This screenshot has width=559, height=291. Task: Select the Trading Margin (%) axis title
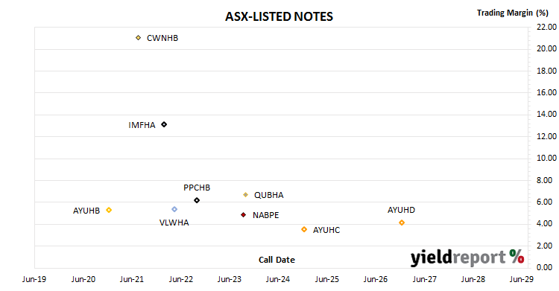pyautogui.click(x=513, y=13)
